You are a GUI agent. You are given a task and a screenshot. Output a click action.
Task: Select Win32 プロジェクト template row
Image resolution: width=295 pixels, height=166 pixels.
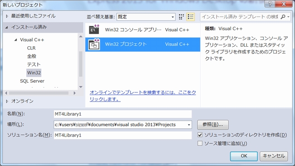click(143, 44)
